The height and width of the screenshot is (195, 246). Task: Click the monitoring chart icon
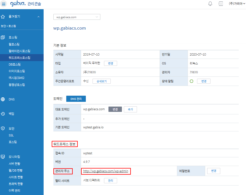[3, 157]
